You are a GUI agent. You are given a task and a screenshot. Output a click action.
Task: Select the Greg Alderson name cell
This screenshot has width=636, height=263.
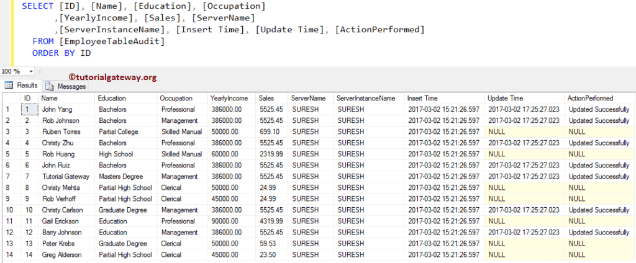66,255
